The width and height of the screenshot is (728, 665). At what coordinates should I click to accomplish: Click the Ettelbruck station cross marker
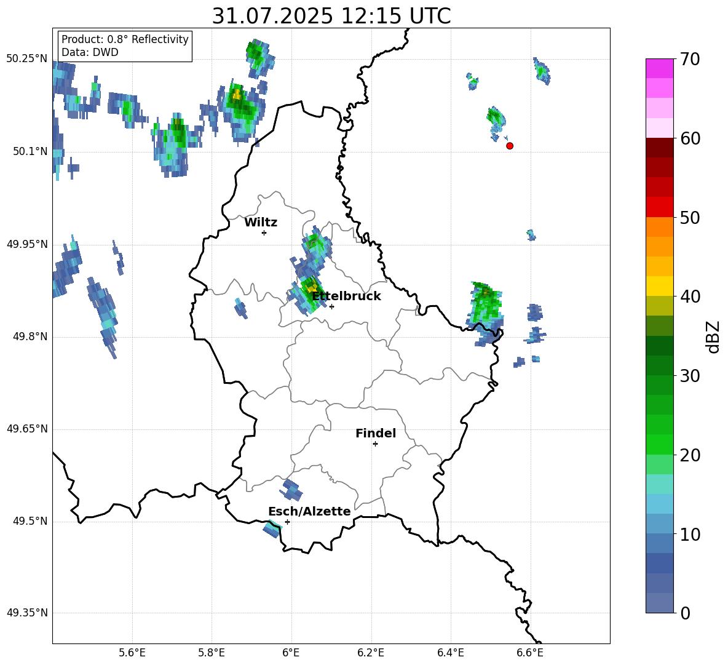[x=331, y=306]
